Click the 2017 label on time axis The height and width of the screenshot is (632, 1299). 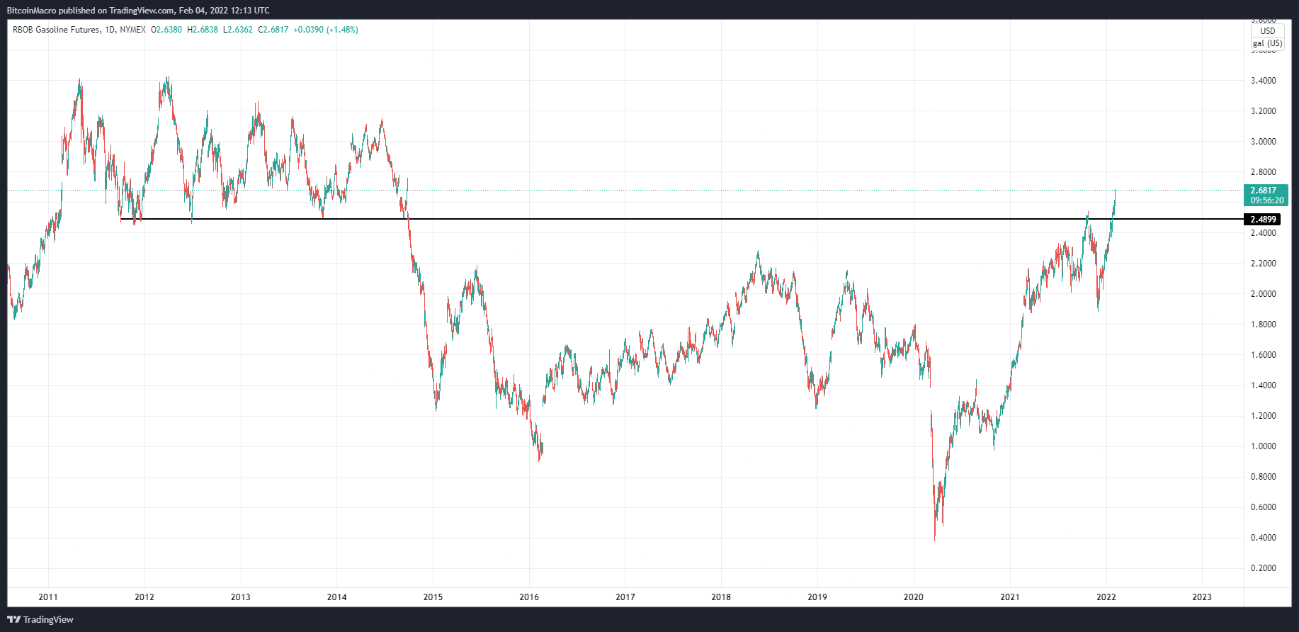point(625,597)
